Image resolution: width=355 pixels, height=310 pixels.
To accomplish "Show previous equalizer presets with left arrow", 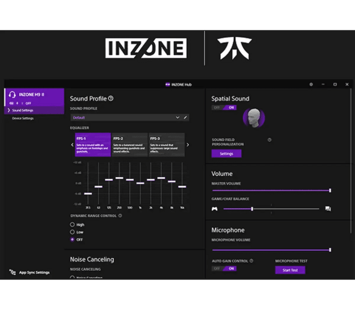I will pos(72,145).
